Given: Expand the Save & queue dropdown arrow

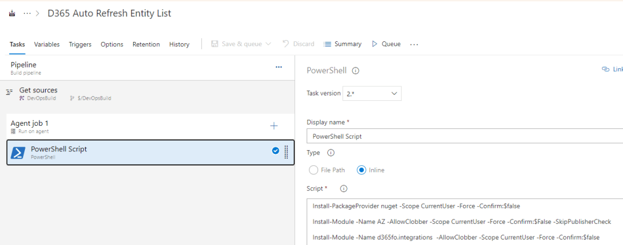Looking at the screenshot, I should [x=268, y=44].
